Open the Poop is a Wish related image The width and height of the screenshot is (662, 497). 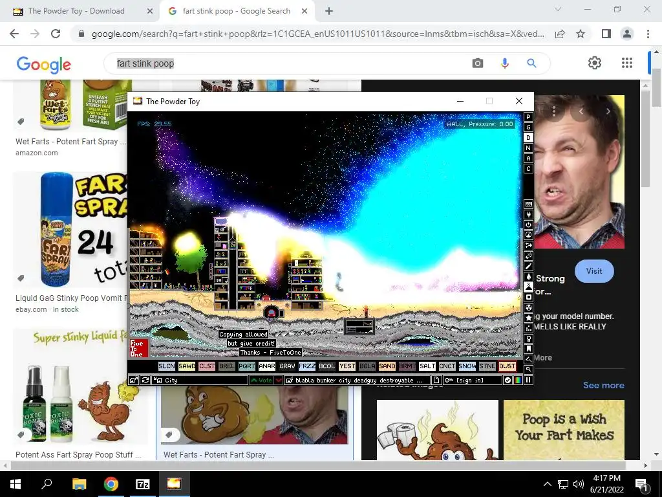pos(564,430)
